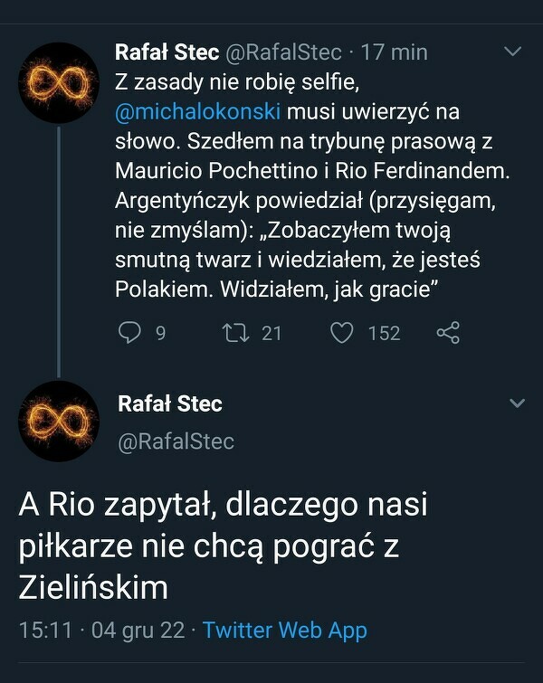Click the reply speech bubble icon

pos(131,333)
